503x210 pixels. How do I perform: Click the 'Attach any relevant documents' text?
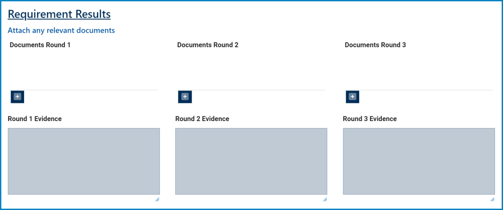[61, 31]
